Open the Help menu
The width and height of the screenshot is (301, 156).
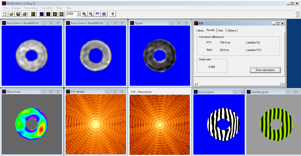pyautogui.click(x=68, y=8)
